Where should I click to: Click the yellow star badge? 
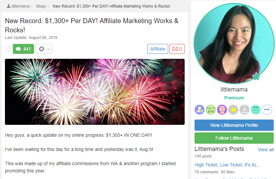tap(233, 110)
